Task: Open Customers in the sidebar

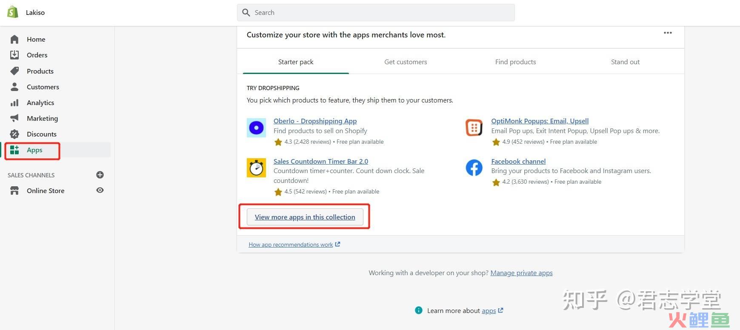Action: [43, 87]
